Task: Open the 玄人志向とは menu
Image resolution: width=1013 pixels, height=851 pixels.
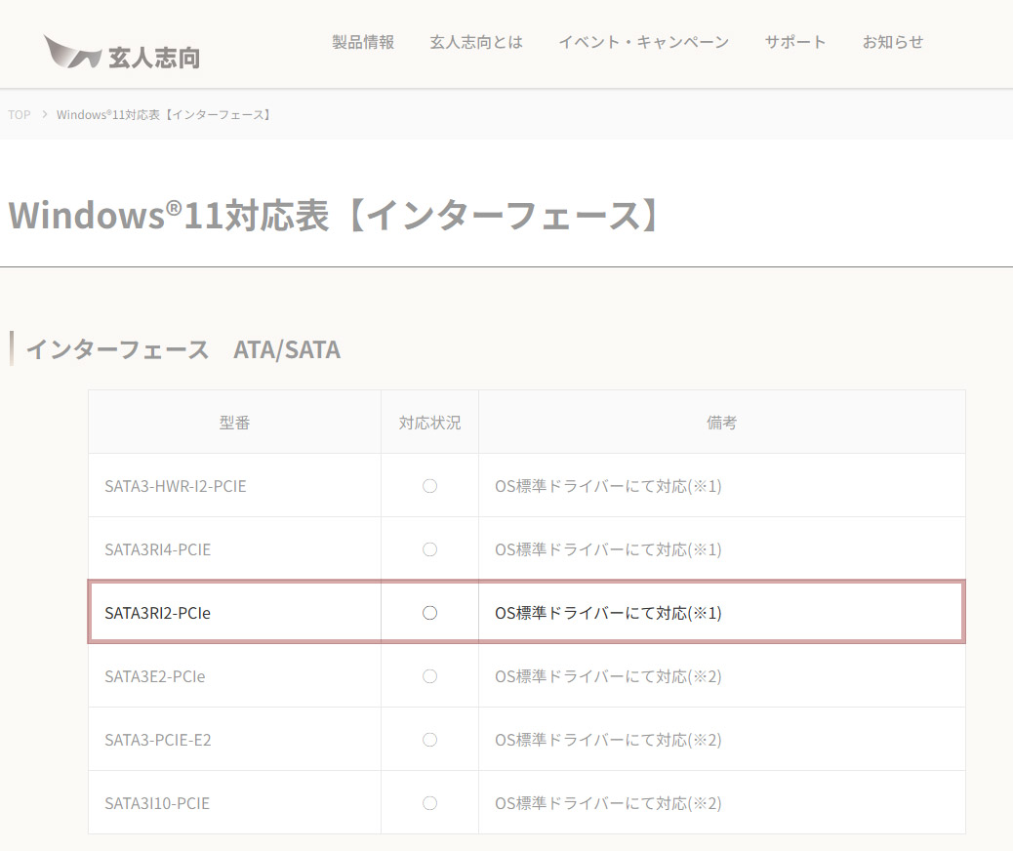Action: click(x=475, y=42)
